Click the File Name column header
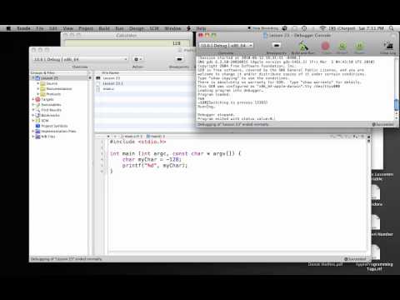Viewport: 400px width, 300px height. click(110, 72)
